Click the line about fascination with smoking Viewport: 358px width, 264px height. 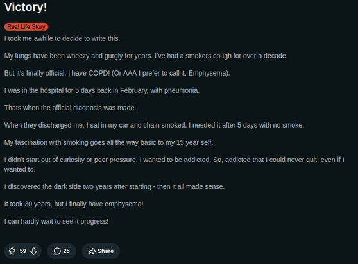[108, 142]
